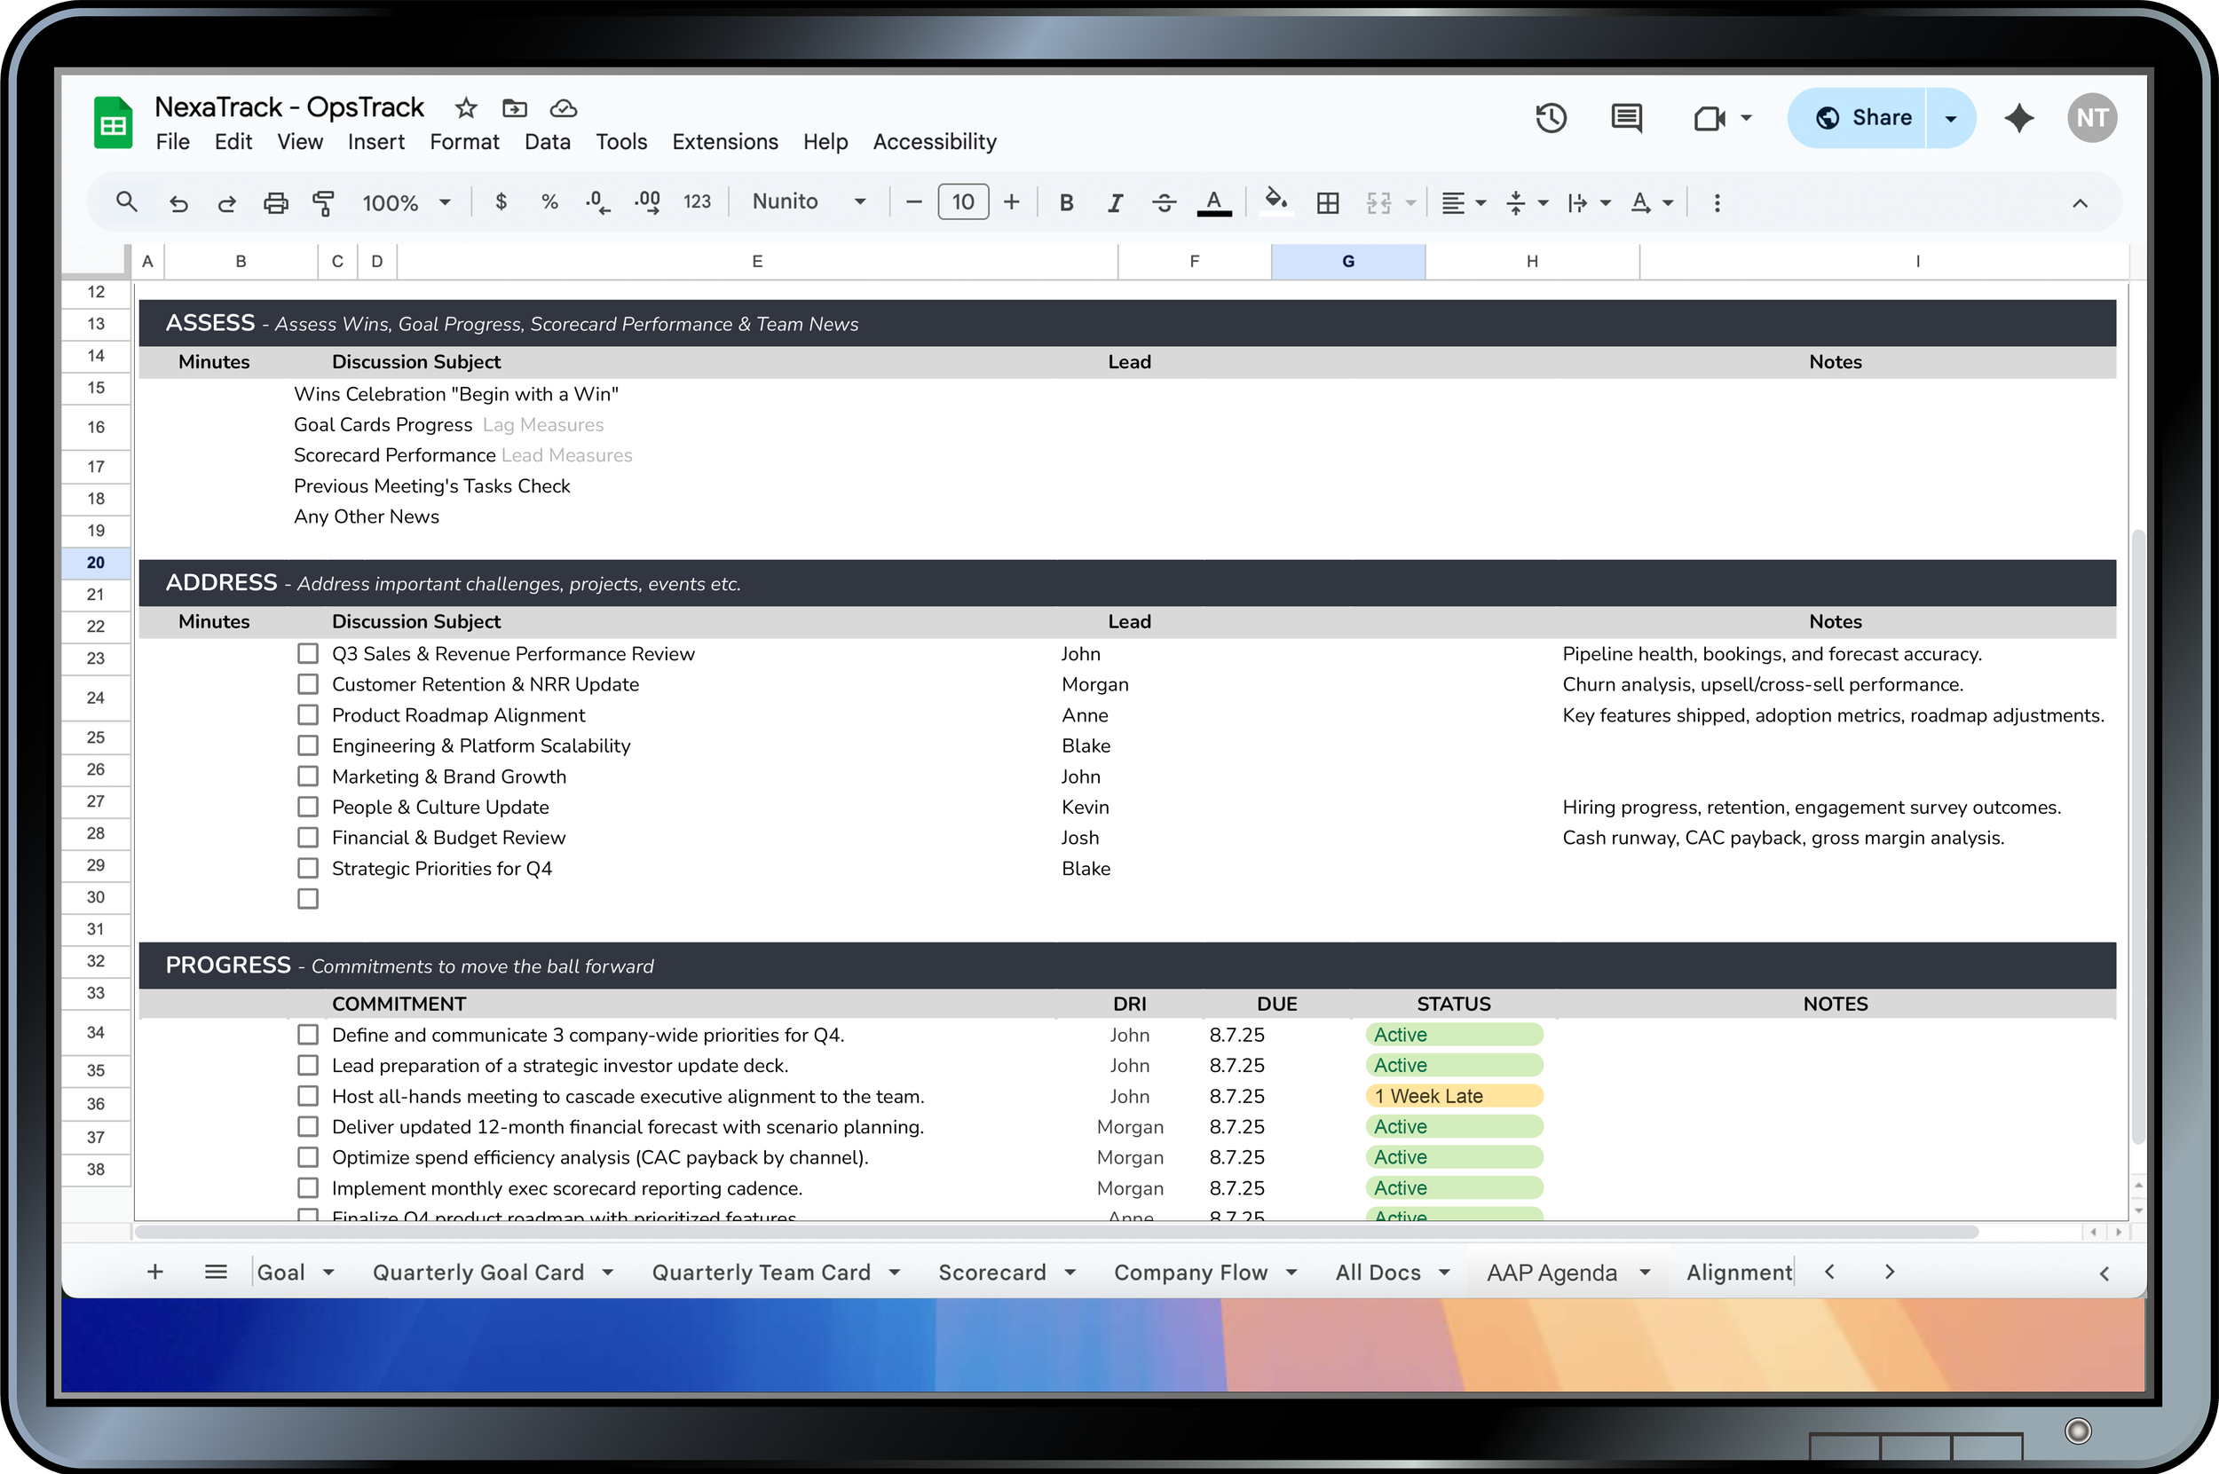Check Q3 Sales & Revenue Performance Review box
The image size is (2219, 1474).
pyautogui.click(x=307, y=653)
